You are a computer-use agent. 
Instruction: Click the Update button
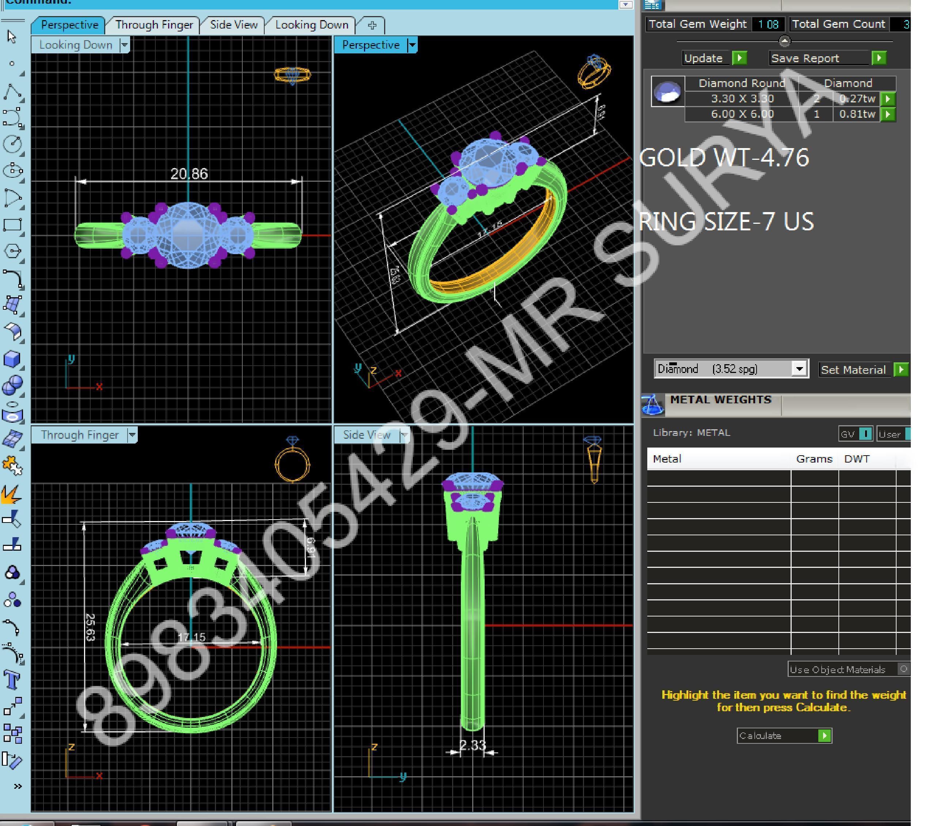pyautogui.click(x=715, y=59)
